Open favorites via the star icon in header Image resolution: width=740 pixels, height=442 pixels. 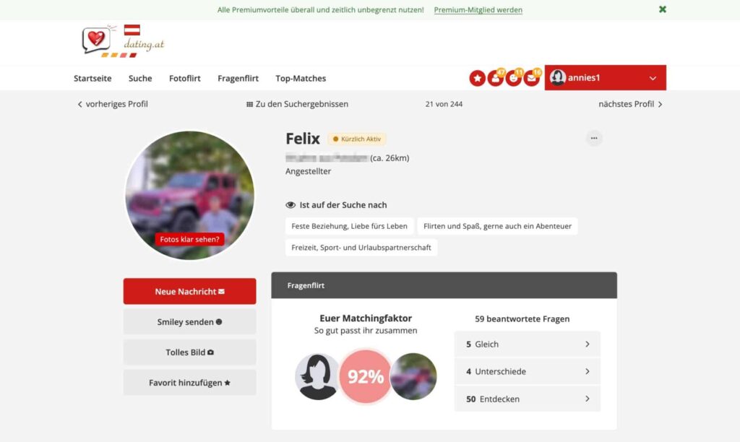pos(477,78)
